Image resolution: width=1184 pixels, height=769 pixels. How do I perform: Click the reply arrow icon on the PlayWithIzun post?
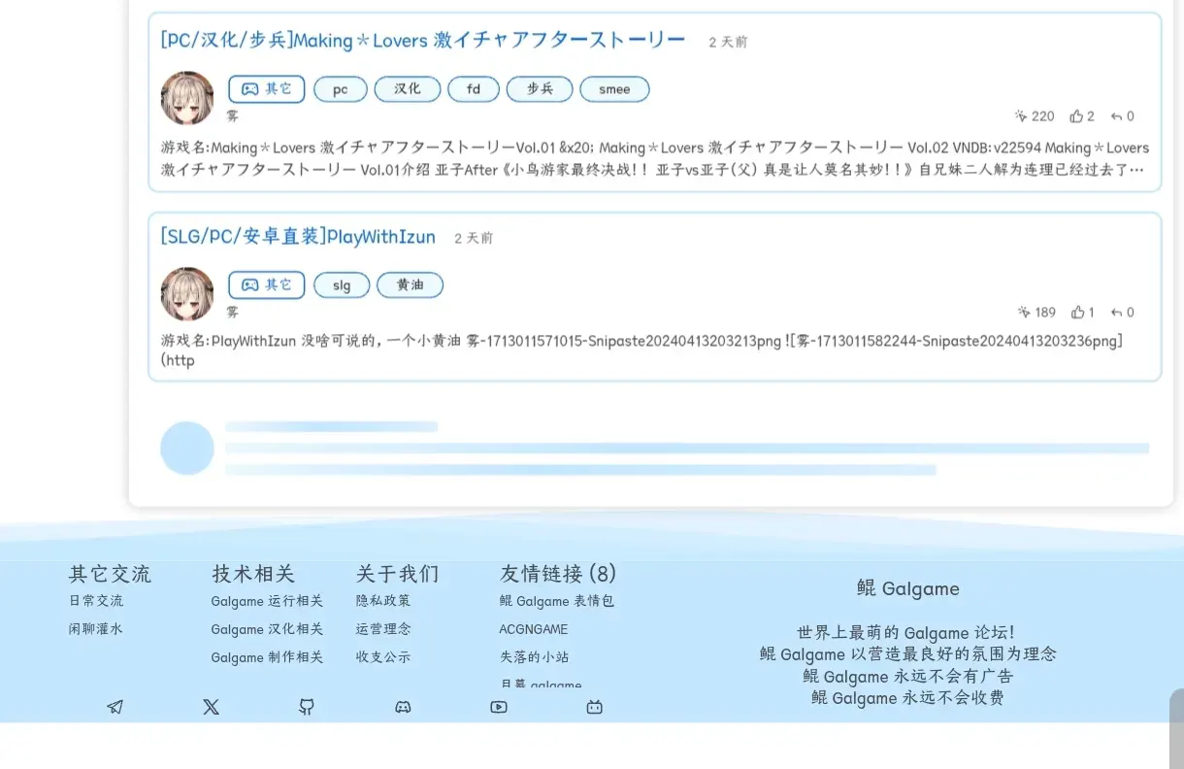(1116, 312)
